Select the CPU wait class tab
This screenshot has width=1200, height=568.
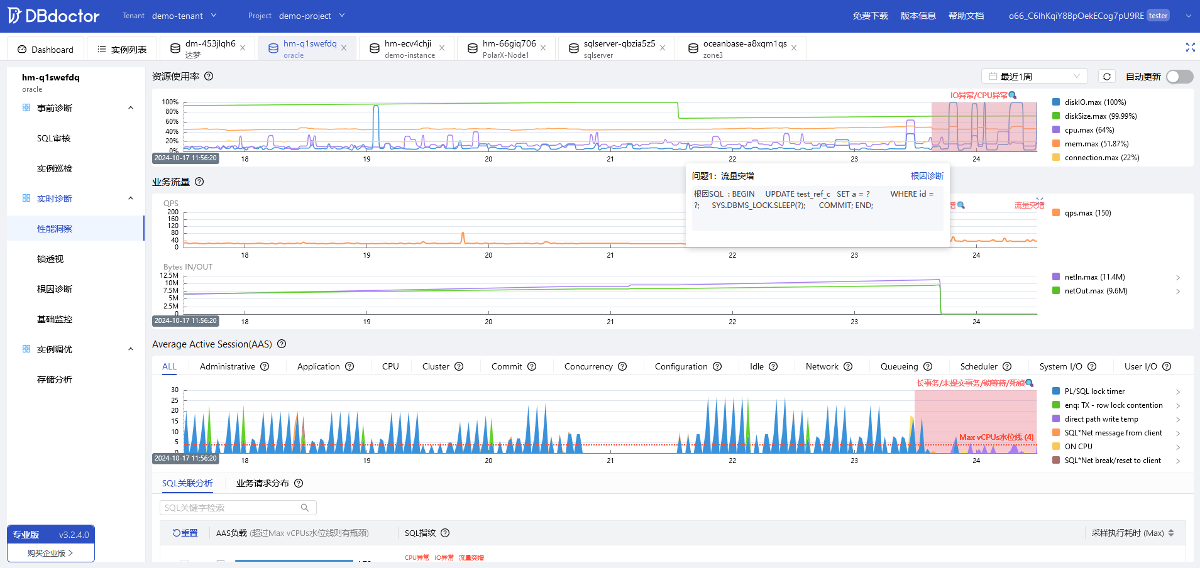390,366
